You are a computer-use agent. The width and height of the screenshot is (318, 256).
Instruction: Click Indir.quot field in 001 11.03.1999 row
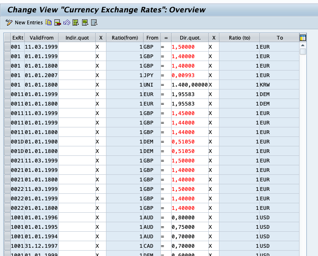point(77,47)
